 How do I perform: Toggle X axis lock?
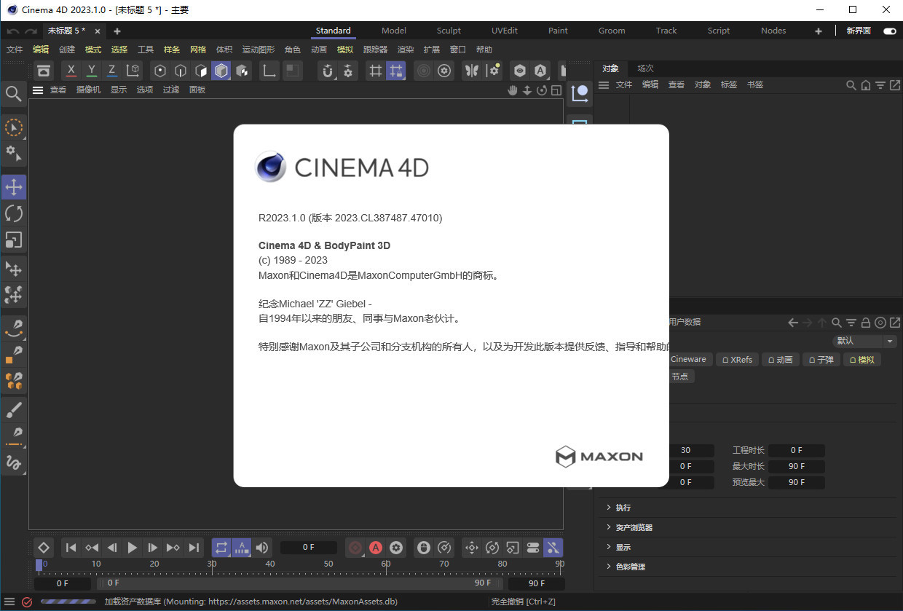coord(71,71)
